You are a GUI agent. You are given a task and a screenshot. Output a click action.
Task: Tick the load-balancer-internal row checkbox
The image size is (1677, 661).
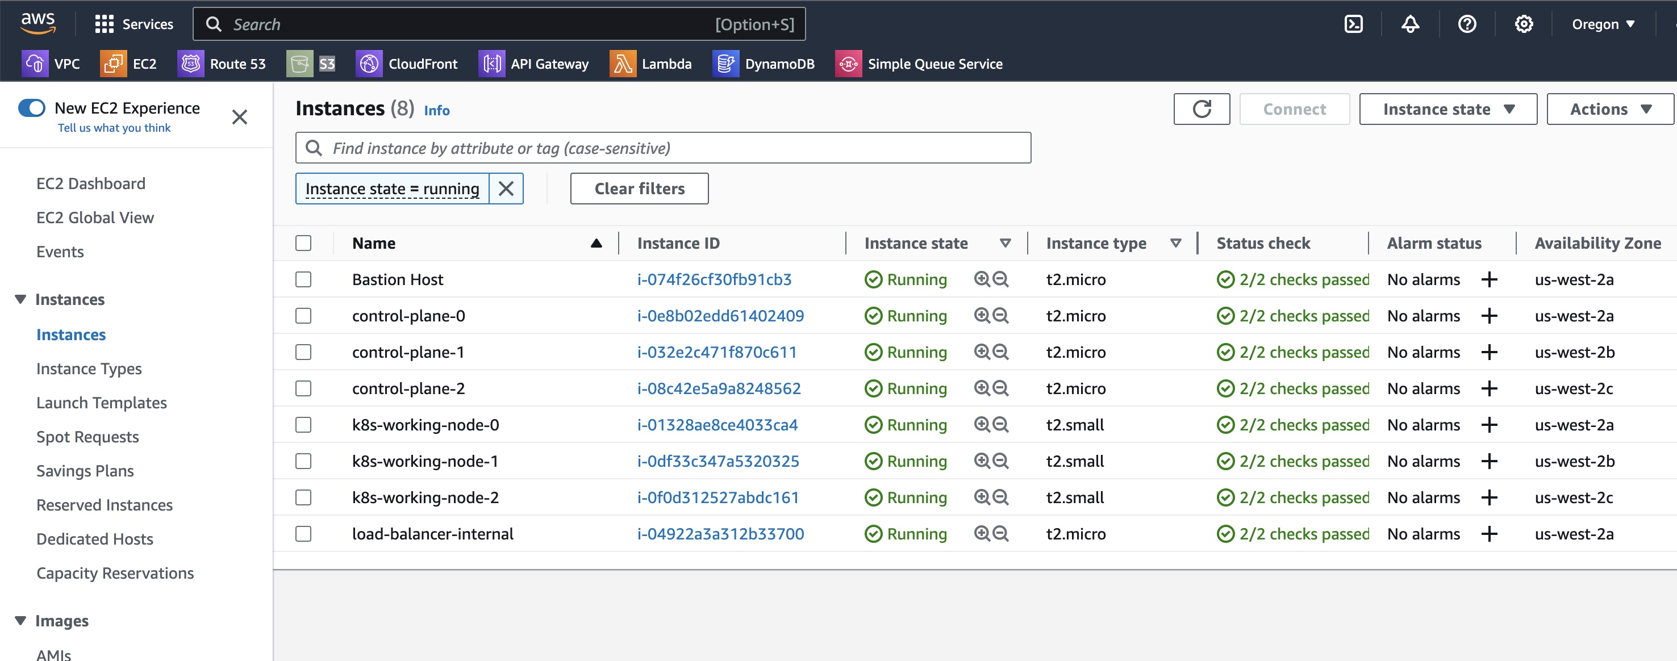click(x=303, y=534)
